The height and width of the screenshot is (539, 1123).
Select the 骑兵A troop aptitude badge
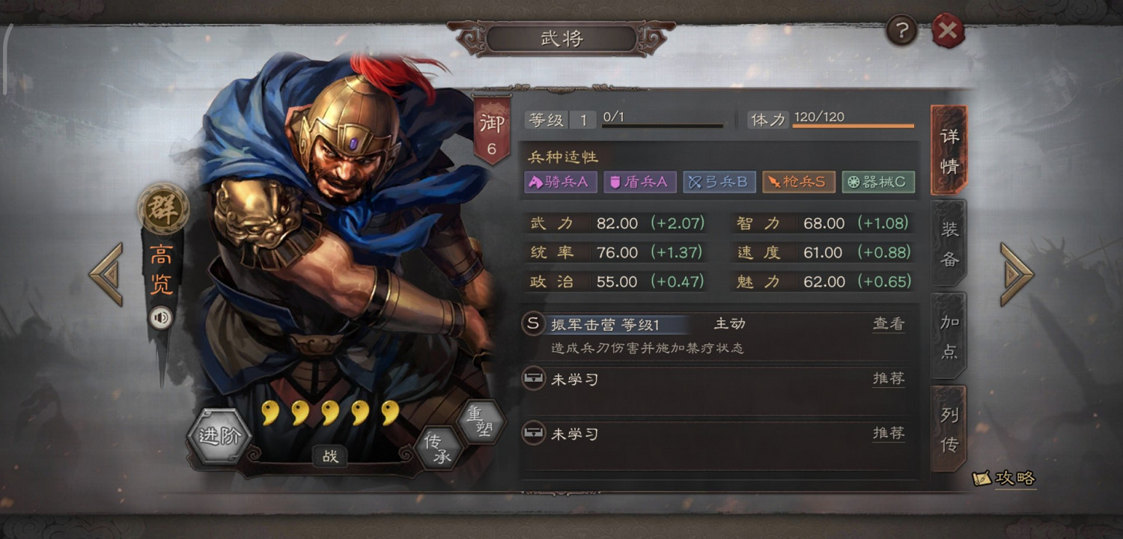click(561, 182)
